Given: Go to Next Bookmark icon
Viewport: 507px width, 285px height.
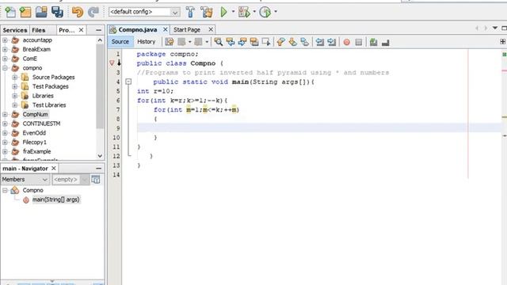Looking at the screenshot, I should (x=292, y=42).
